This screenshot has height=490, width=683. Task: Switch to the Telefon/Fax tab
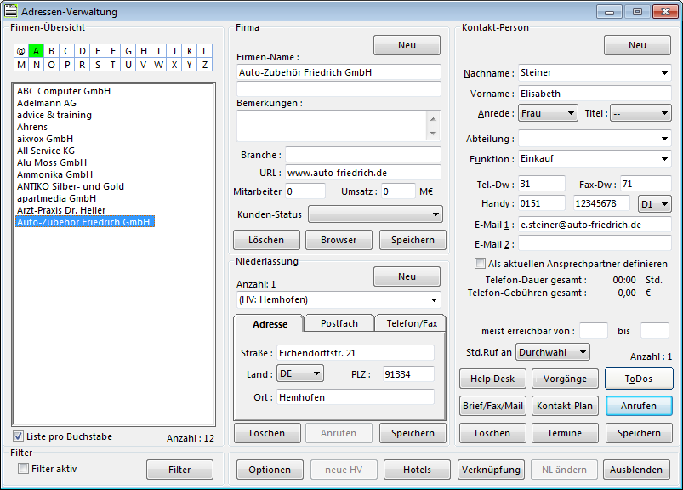412,323
